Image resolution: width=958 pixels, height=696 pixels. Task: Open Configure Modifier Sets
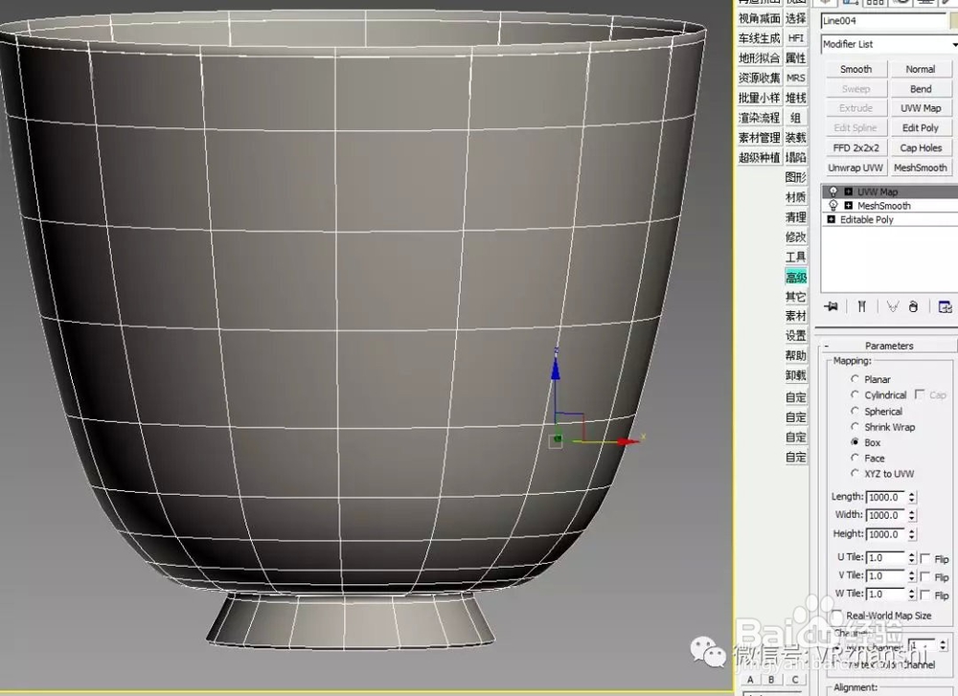coord(947,306)
